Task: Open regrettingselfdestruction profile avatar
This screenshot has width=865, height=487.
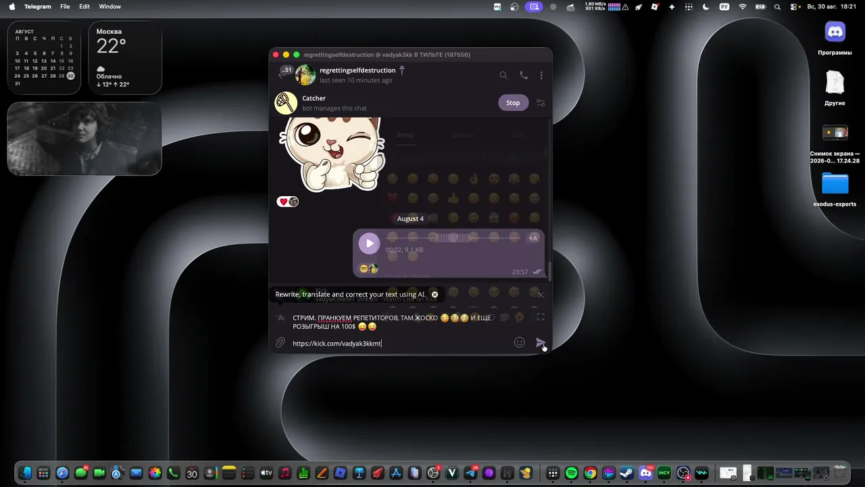Action: (x=305, y=75)
